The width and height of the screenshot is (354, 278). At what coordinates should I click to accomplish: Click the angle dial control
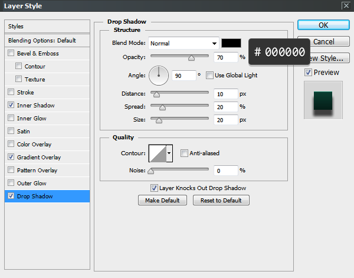coord(159,75)
